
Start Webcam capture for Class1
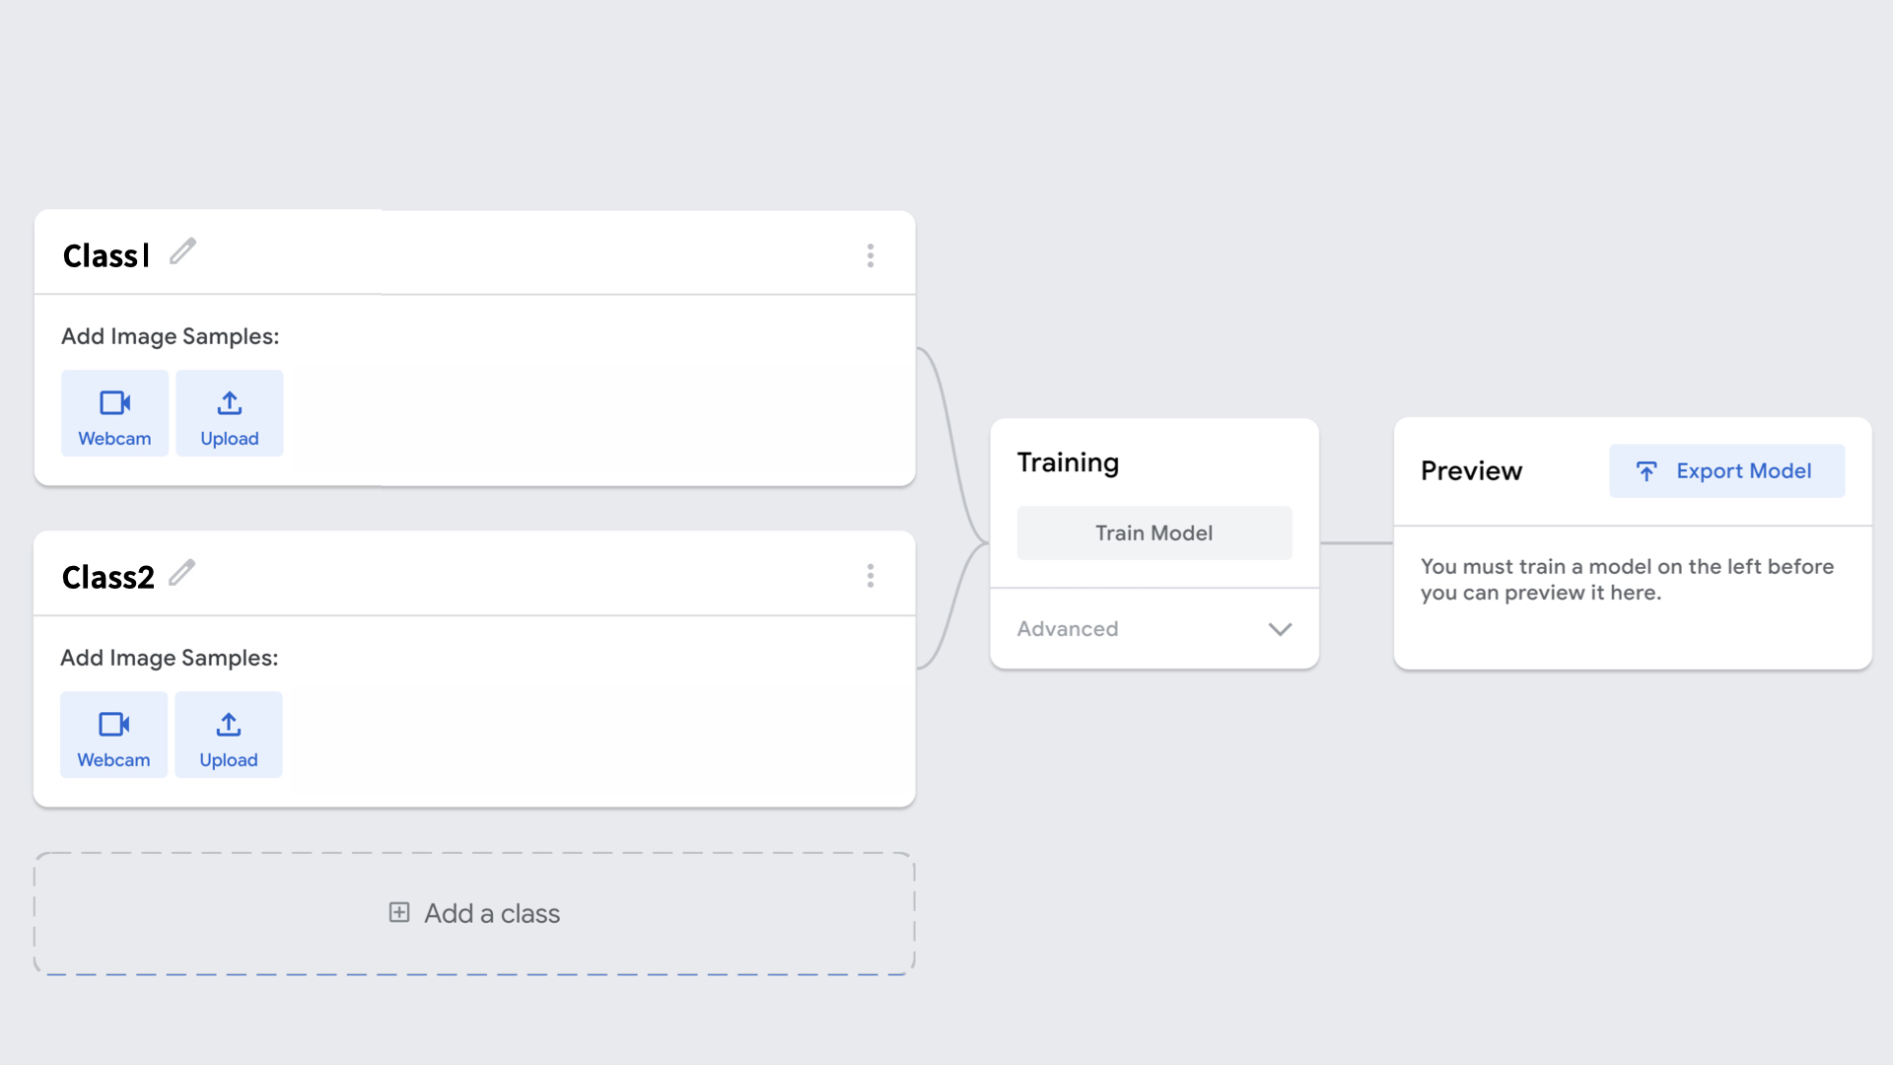click(x=114, y=413)
